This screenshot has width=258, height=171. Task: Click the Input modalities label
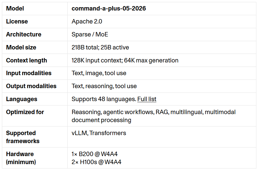click(x=29, y=73)
